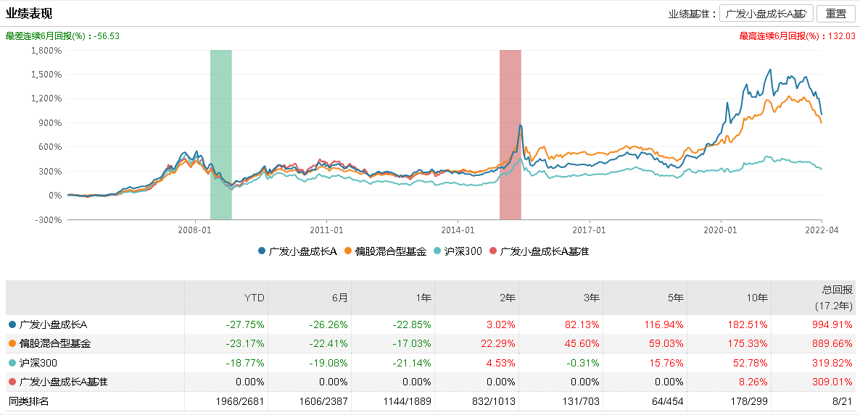Select the 1年 column header
860x415 pixels.
424,298
